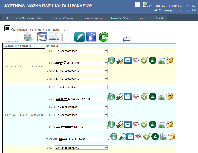Viewport: 198px width, 153px height.
Task: Open info icon for ΣΠΥΡΙΔΩΝ row
Action: 114,137
